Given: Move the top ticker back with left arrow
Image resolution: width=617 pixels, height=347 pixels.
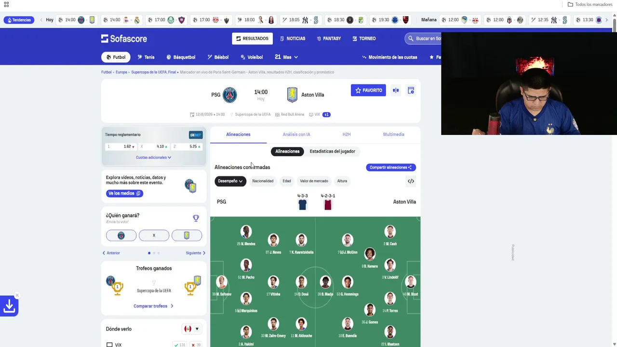Looking at the screenshot, I should [x=41, y=20].
